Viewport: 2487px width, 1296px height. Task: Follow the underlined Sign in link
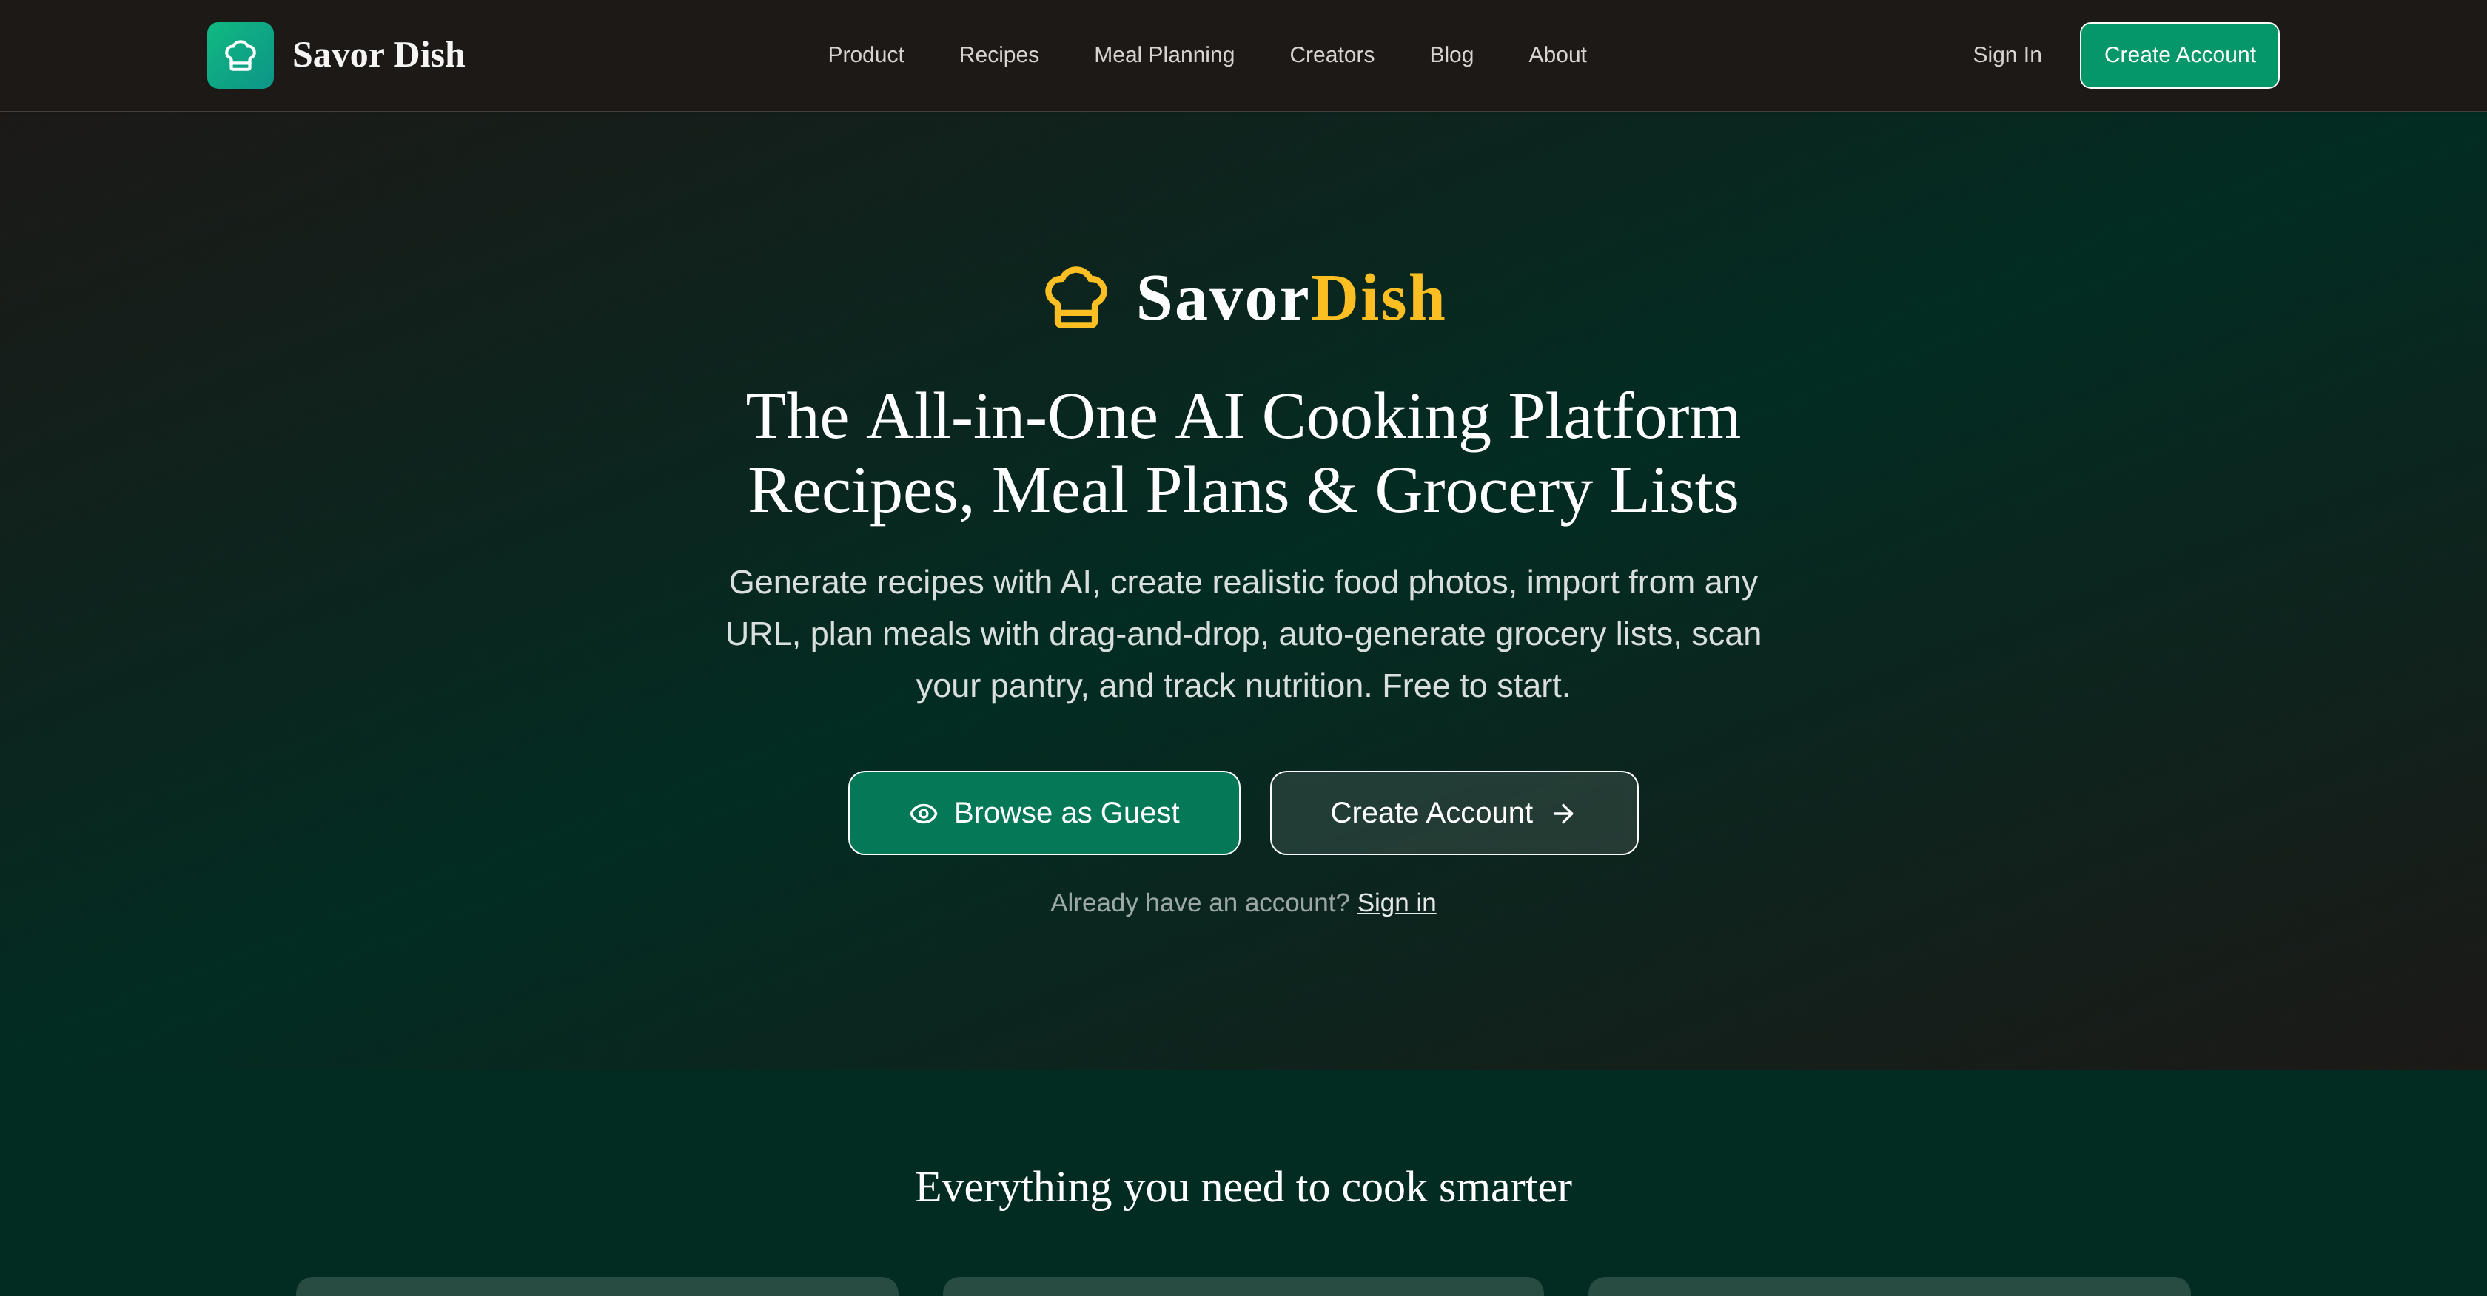1396,902
